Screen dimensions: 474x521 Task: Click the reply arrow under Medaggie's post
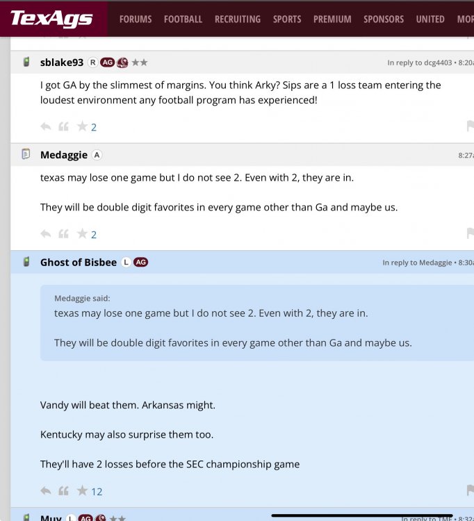click(46, 234)
